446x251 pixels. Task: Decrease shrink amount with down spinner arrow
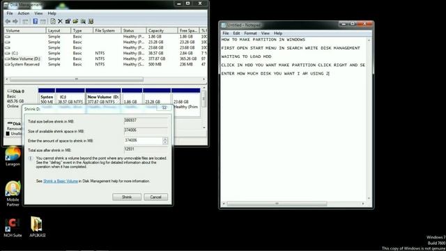[165, 142]
